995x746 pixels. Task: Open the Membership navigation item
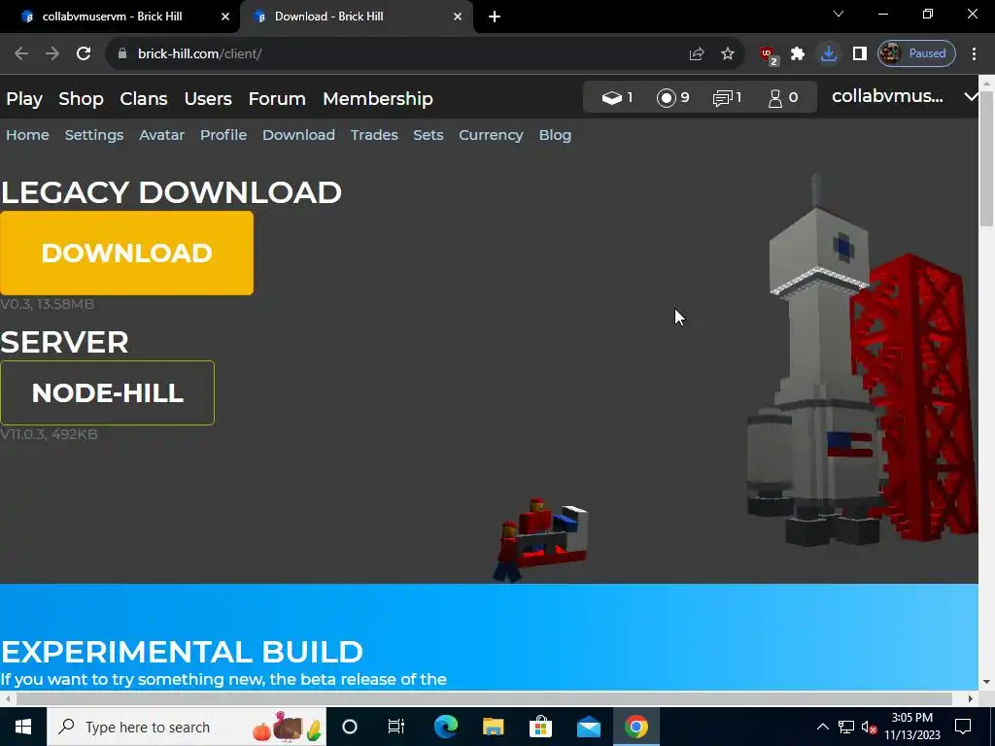point(378,99)
